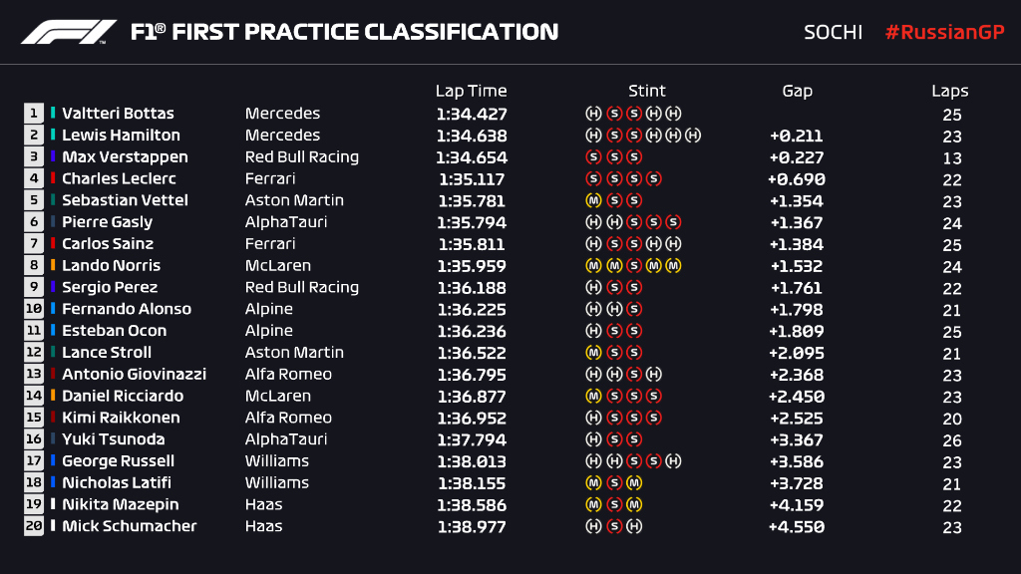This screenshot has width=1021, height=574.
Task: Click the Stint column header
Action: (x=646, y=91)
